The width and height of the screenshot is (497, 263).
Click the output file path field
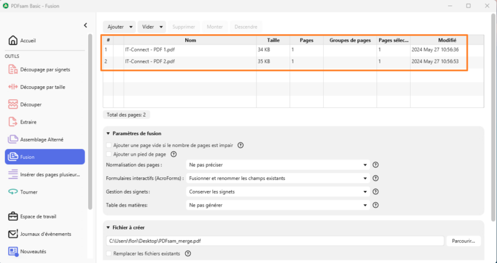point(275,241)
